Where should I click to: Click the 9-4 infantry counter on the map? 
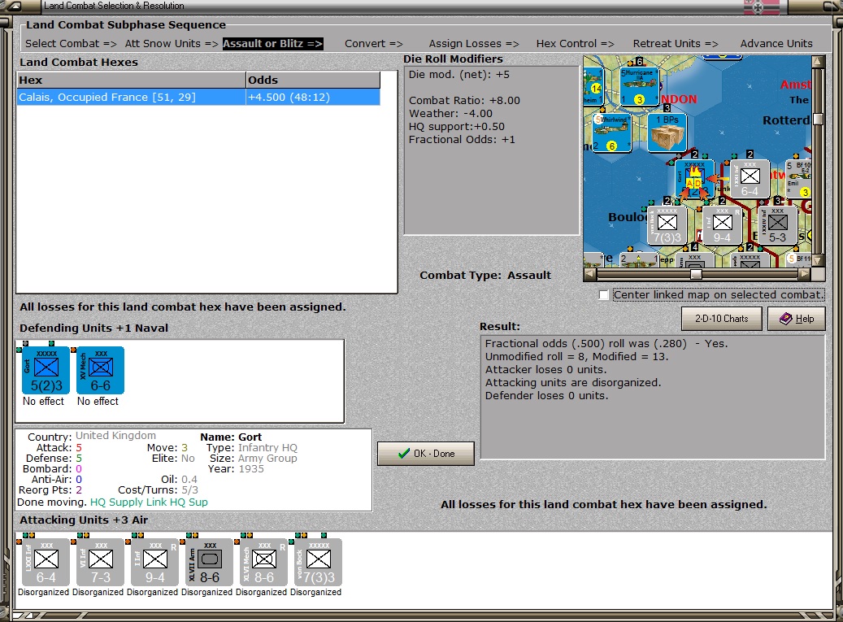pos(722,226)
